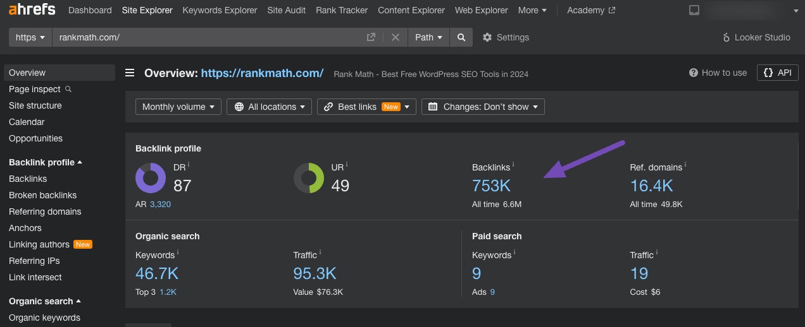Click info icon next to DR
This screenshot has width=805, height=327.
pos(189,165)
